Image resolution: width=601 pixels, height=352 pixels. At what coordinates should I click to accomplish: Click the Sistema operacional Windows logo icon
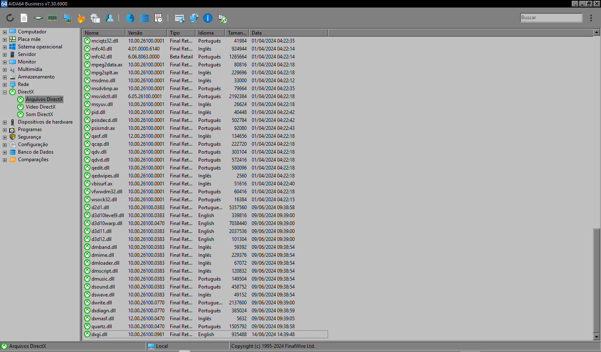coord(13,47)
